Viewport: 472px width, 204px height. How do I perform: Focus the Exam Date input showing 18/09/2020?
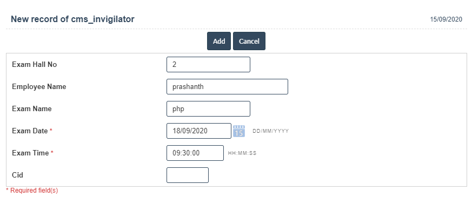[199, 131]
